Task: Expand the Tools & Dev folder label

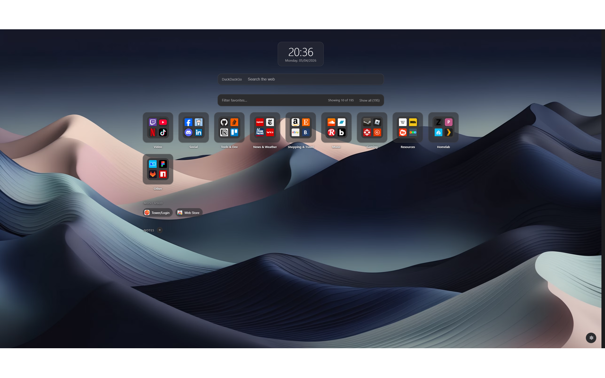Action: coord(229,147)
